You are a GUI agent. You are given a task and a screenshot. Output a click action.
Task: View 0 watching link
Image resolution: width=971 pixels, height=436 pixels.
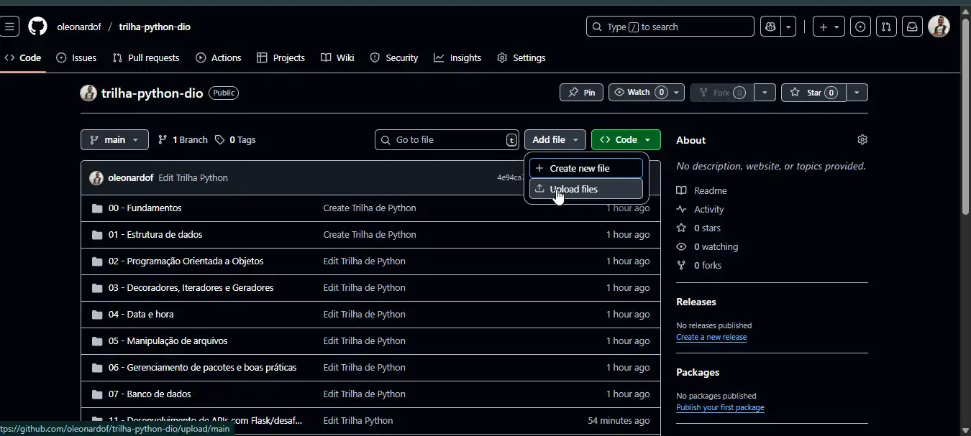(x=707, y=246)
